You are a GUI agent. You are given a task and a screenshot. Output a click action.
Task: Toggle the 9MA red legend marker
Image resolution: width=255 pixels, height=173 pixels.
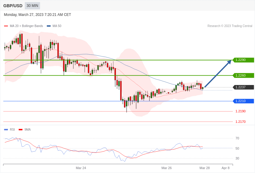pos(20,130)
